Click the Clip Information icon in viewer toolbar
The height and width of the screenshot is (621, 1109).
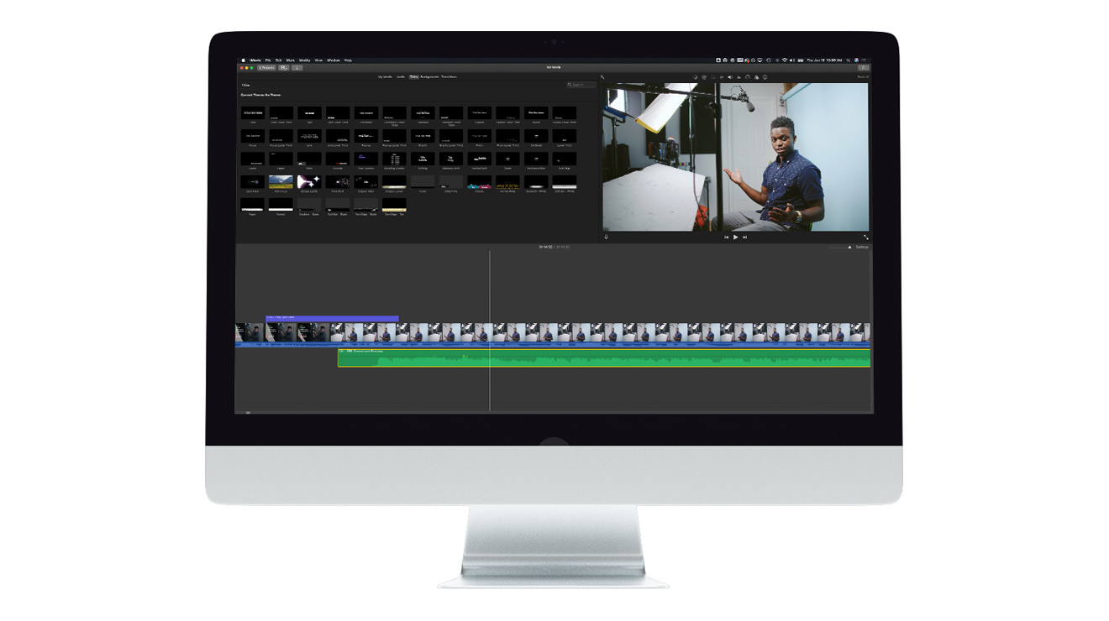765,76
